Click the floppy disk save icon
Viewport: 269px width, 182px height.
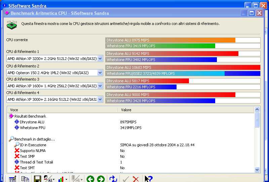click(37, 179)
